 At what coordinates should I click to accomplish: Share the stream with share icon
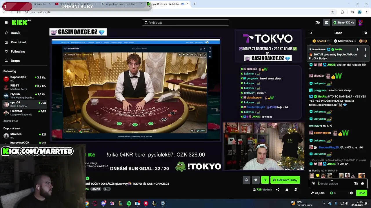pos(277,190)
